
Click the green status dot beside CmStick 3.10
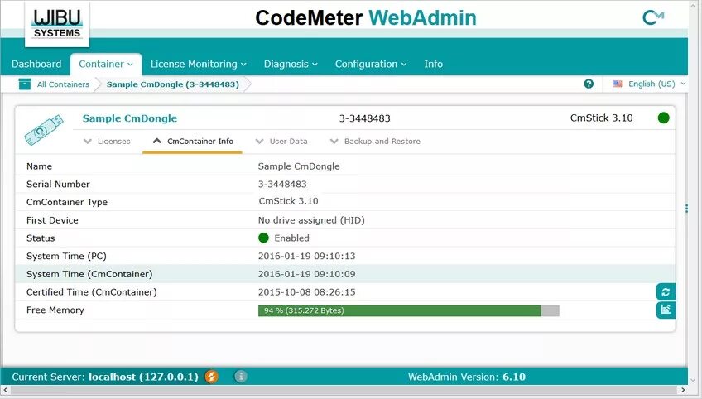tap(663, 118)
